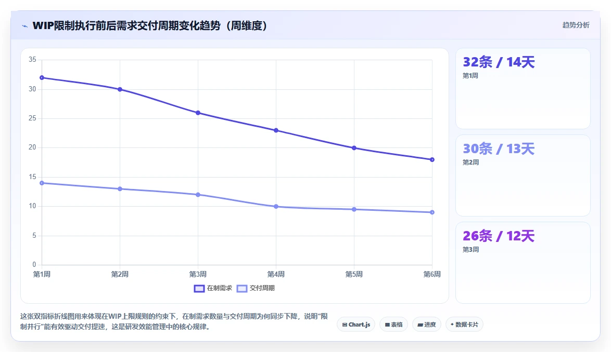Click the 第5周 x-axis label
Viewport: 611px width, 352px height.
click(354, 274)
